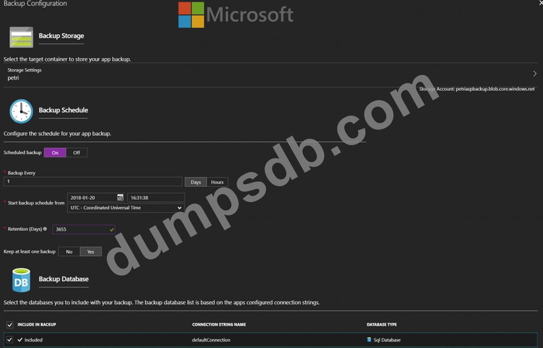Turn scheduled backup Off

click(x=76, y=153)
